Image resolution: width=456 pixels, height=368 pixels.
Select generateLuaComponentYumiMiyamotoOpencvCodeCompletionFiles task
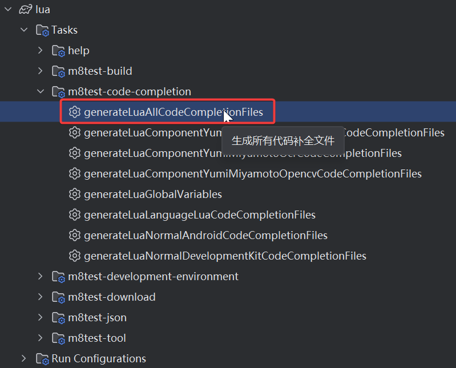coord(253,174)
